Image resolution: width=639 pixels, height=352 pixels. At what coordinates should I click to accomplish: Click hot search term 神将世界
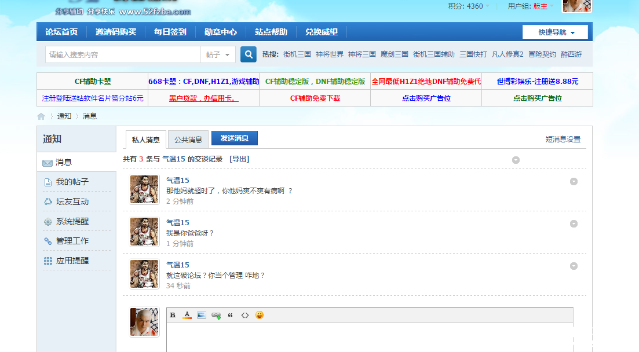(x=329, y=54)
